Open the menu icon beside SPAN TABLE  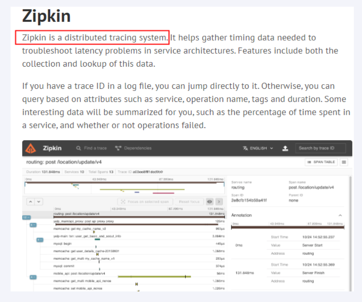point(344,162)
